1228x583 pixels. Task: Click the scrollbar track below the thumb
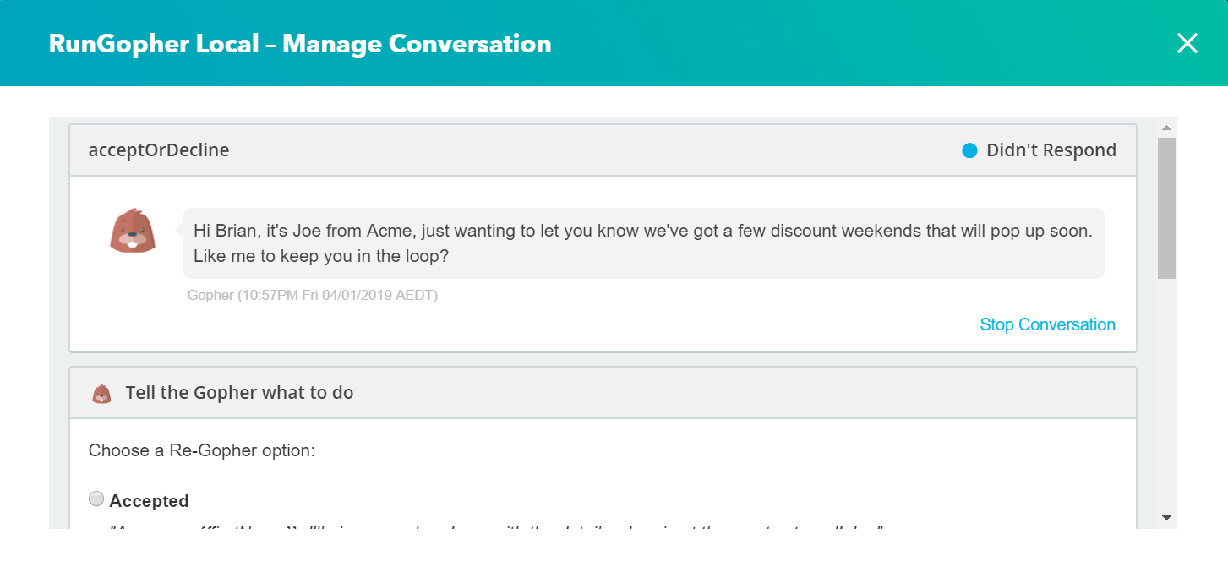[1166, 397]
